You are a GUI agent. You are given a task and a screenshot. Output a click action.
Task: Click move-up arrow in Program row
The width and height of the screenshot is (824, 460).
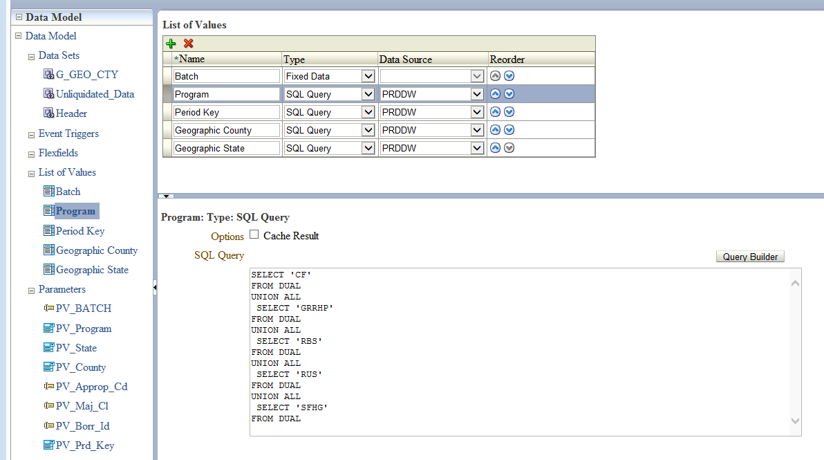(x=495, y=94)
